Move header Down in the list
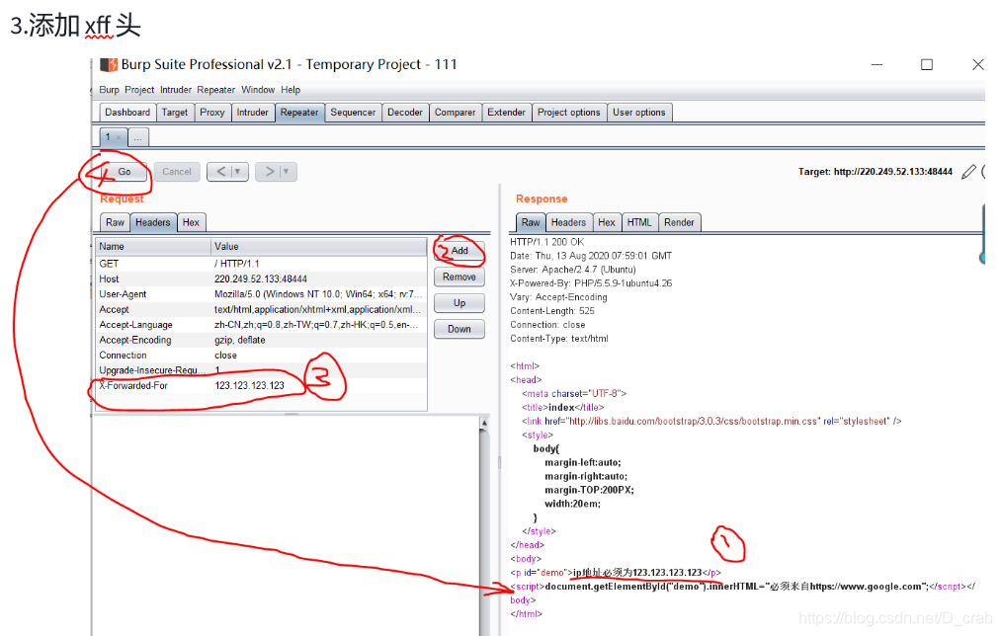Image resolution: width=1002 pixels, height=636 pixels. (x=459, y=330)
